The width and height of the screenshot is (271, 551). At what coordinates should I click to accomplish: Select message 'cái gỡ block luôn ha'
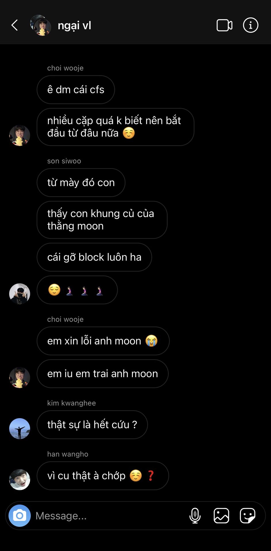(94, 257)
